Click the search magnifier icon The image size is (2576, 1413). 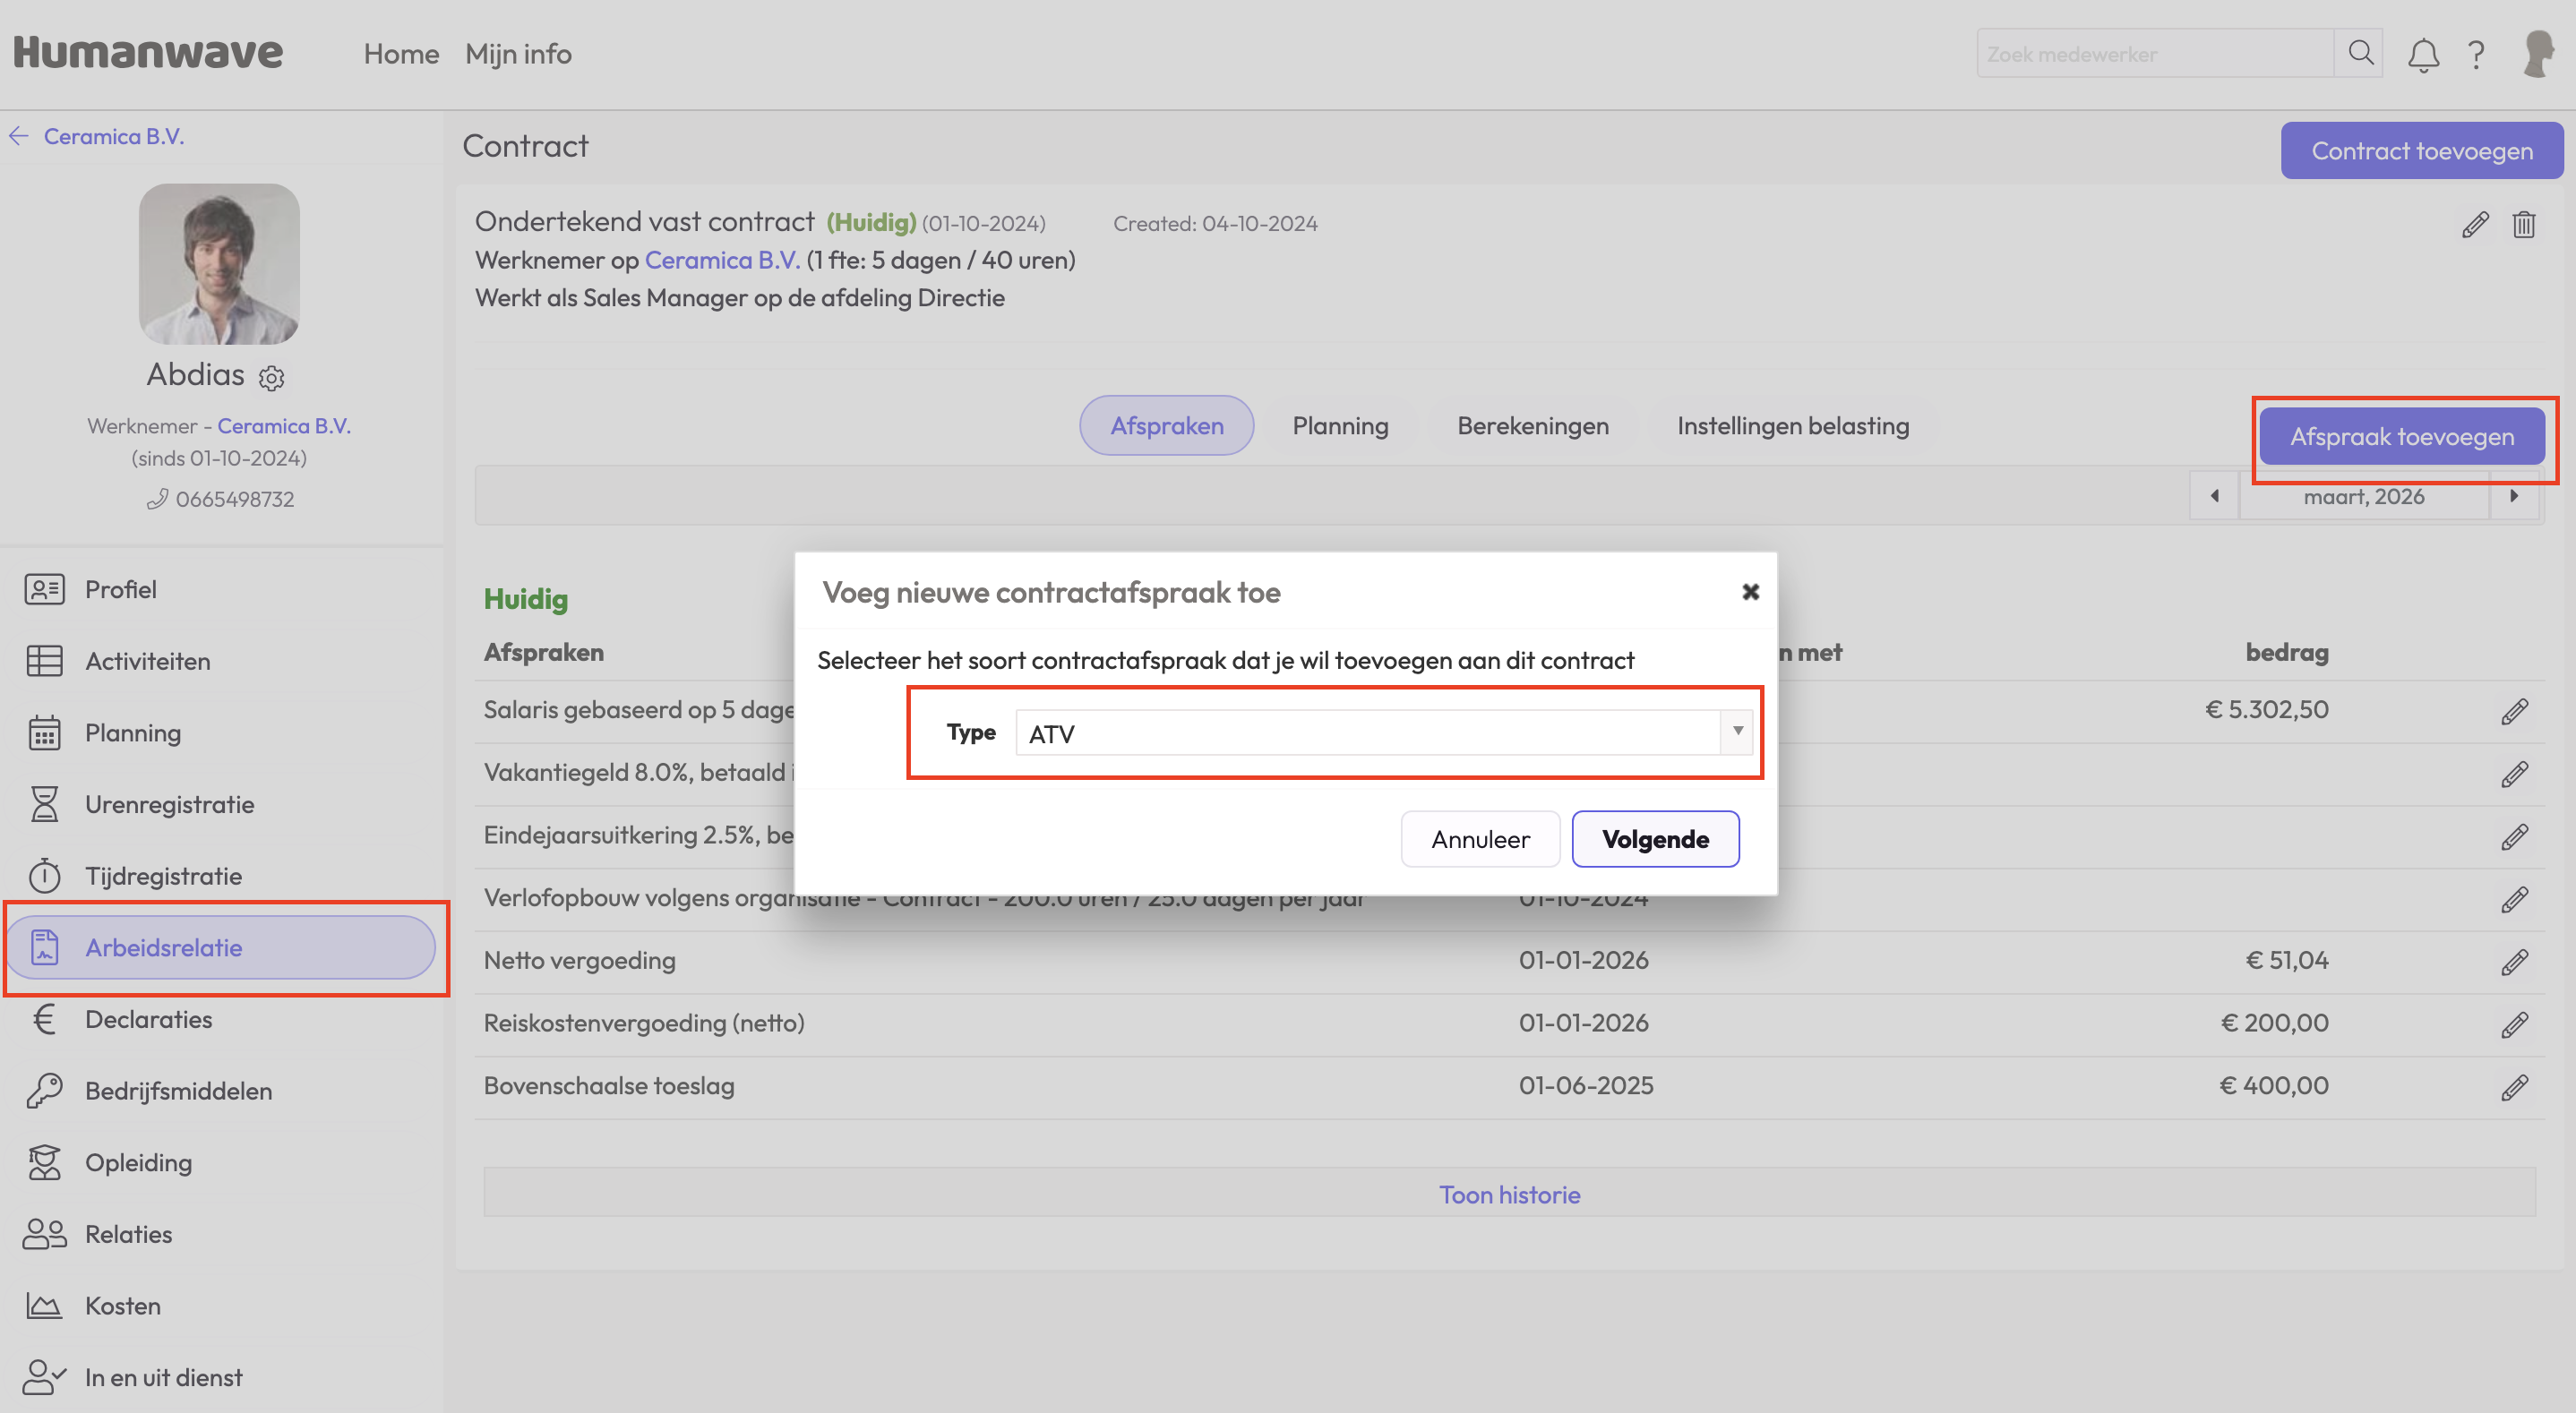[x=2360, y=54]
